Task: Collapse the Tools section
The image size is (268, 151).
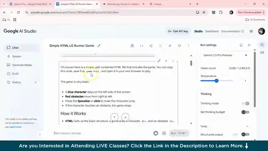Action: 247,126
